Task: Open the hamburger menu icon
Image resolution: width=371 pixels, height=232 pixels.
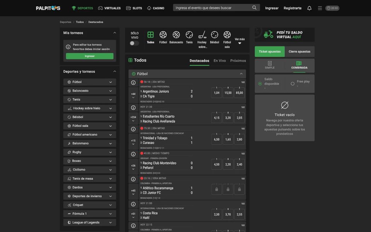Action: point(320,8)
